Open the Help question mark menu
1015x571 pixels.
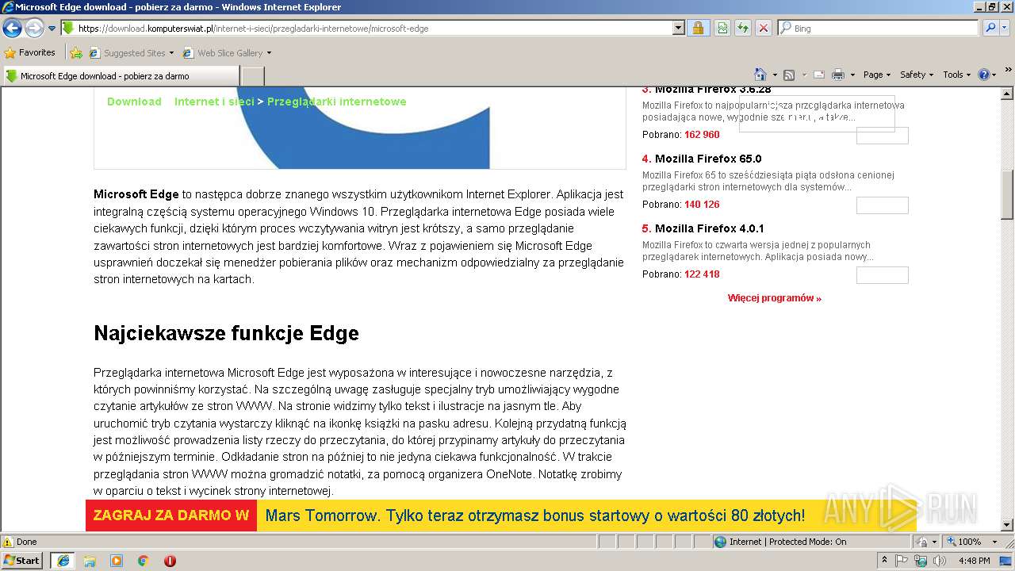click(x=986, y=75)
